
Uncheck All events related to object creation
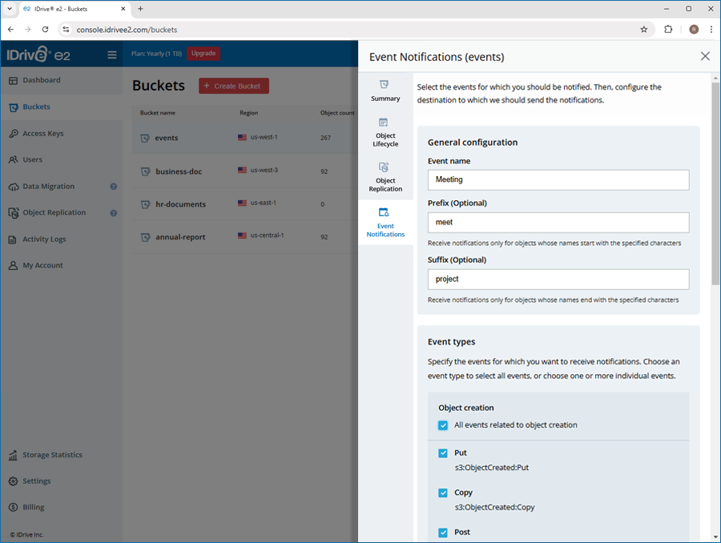point(443,425)
